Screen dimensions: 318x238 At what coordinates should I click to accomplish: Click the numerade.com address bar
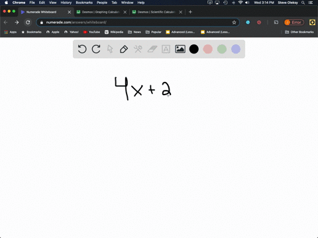point(138,22)
